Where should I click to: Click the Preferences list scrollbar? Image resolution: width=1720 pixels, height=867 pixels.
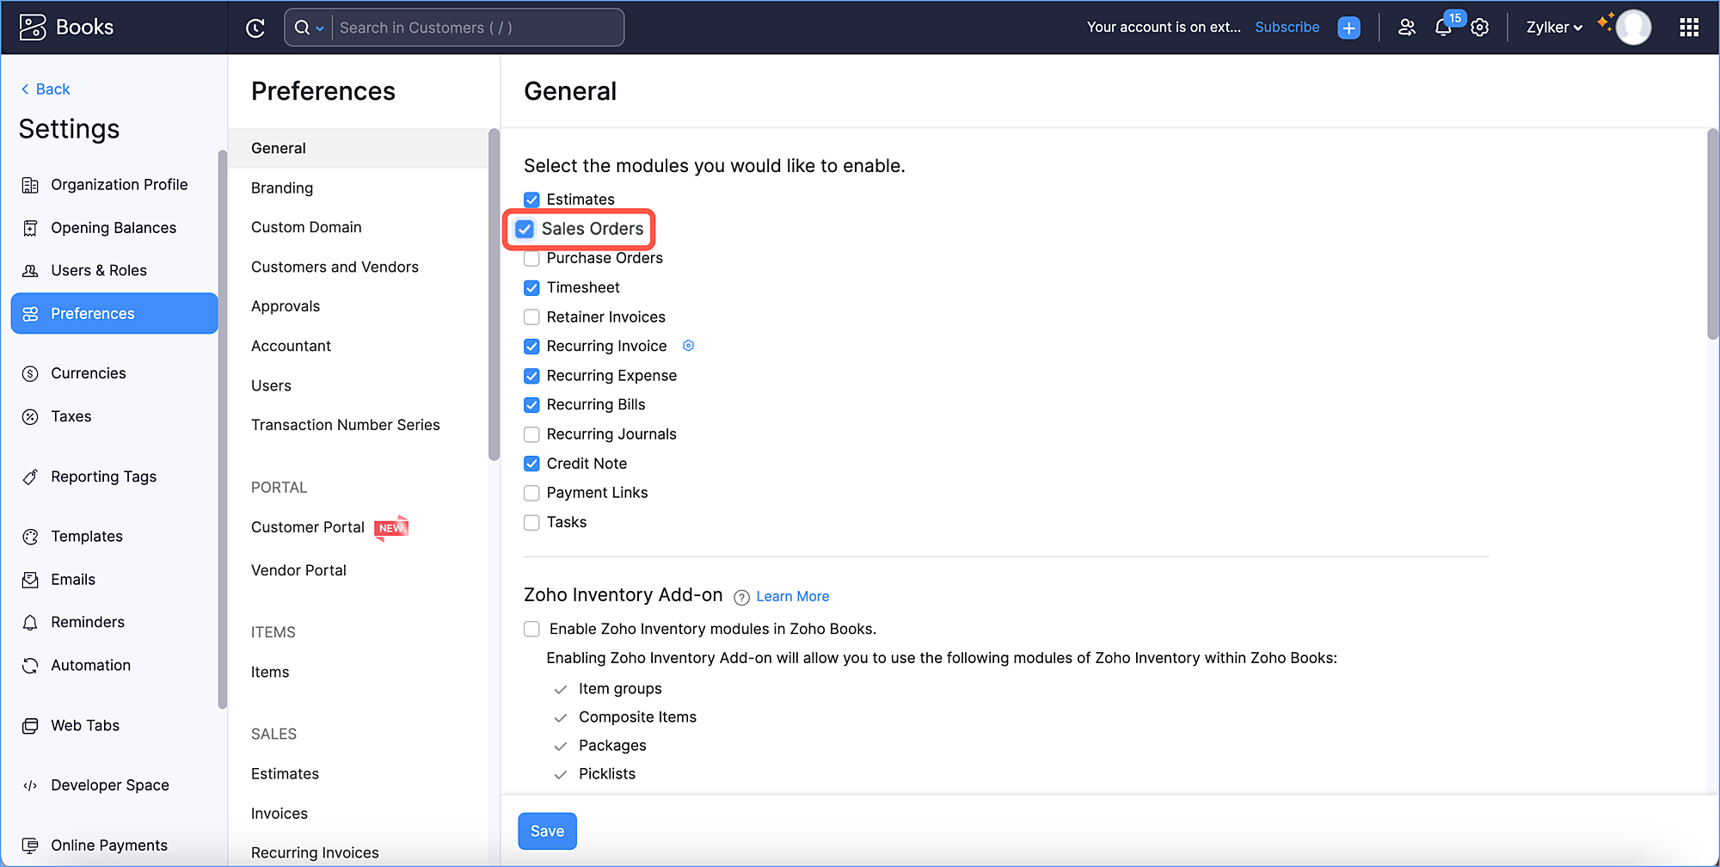pyautogui.click(x=494, y=294)
